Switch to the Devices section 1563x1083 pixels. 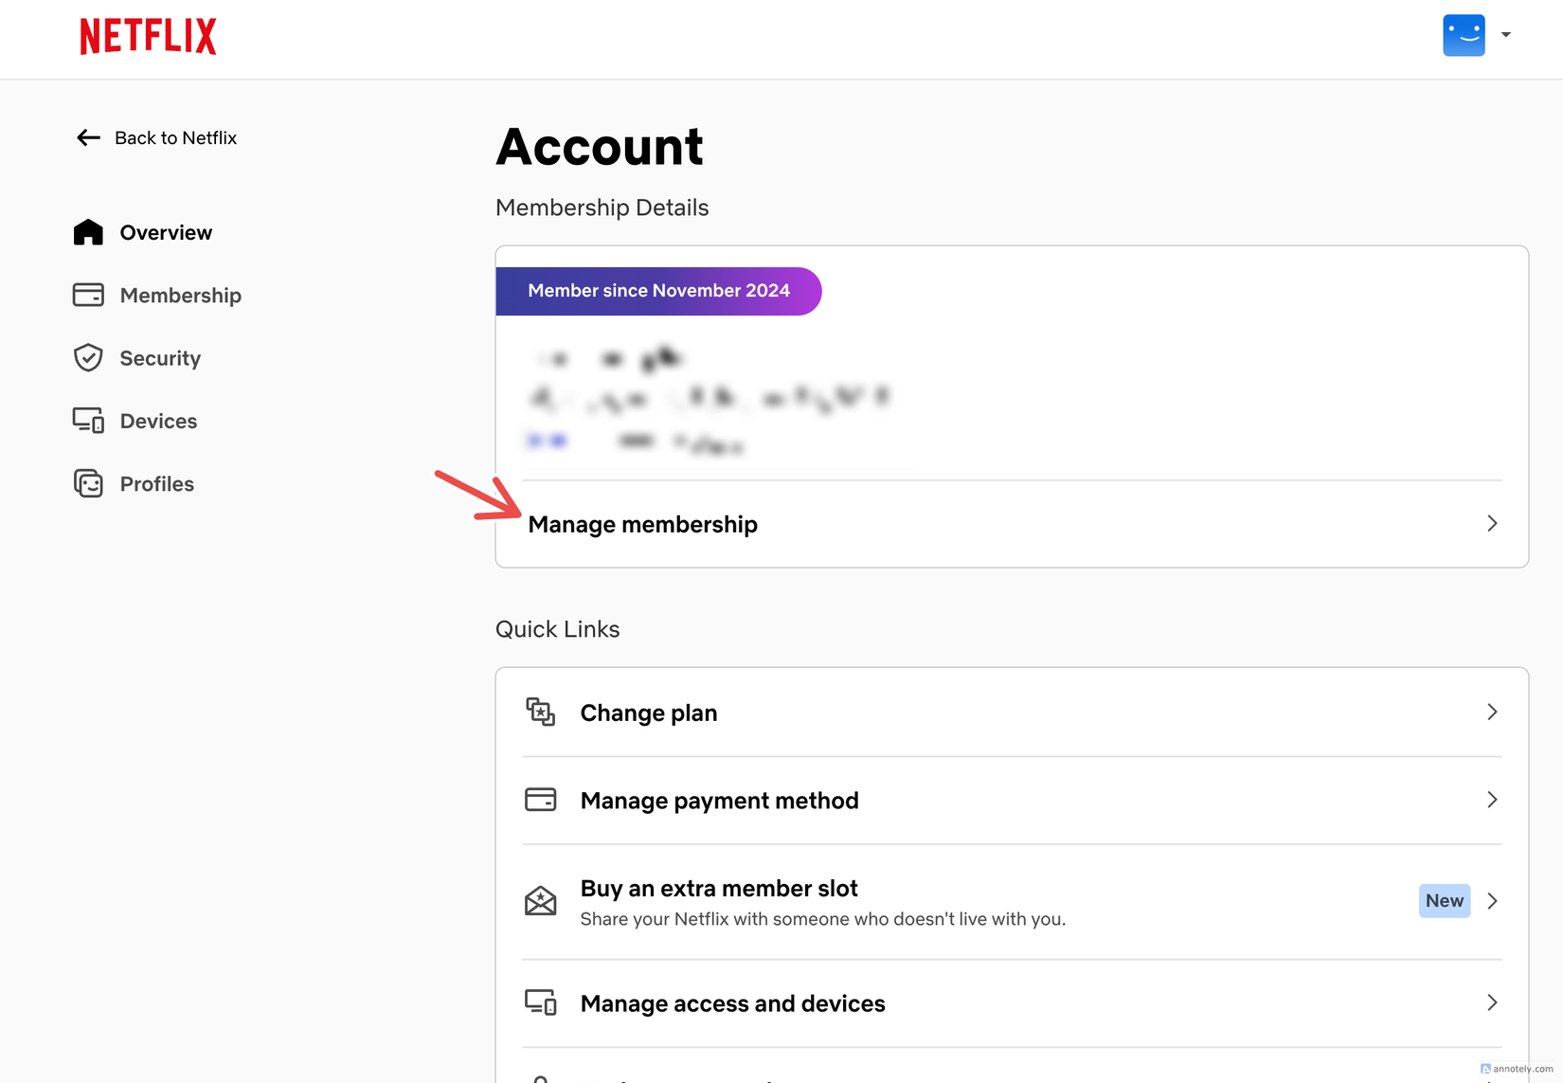158,420
